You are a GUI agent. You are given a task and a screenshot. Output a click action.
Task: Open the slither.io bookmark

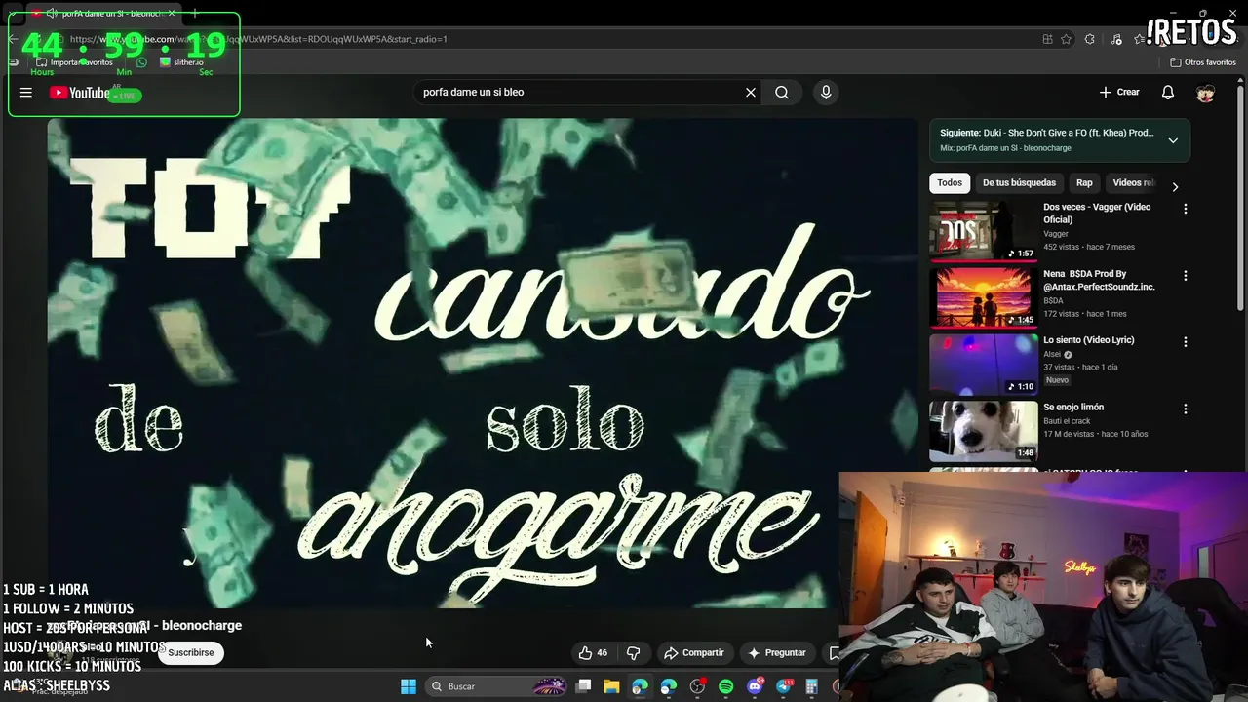[x=181, y=62]
